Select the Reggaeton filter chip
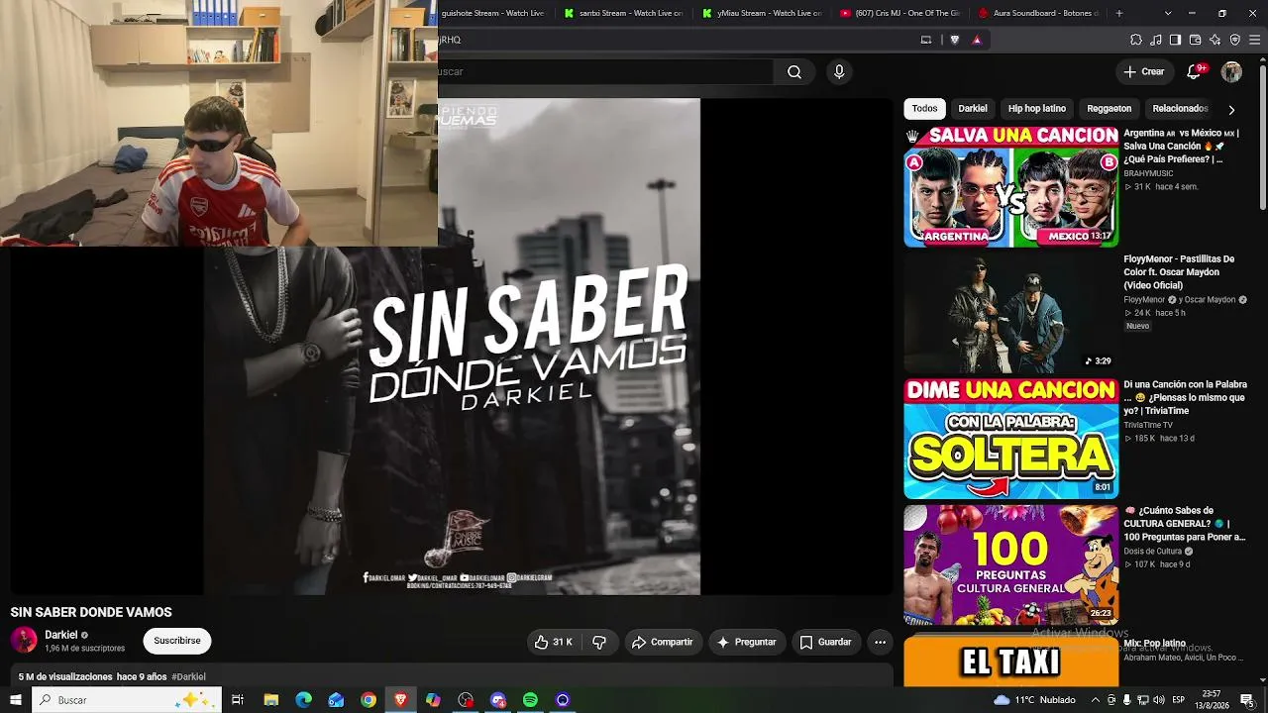The height and width of the screenshot is (713, 1268). 1109,108
